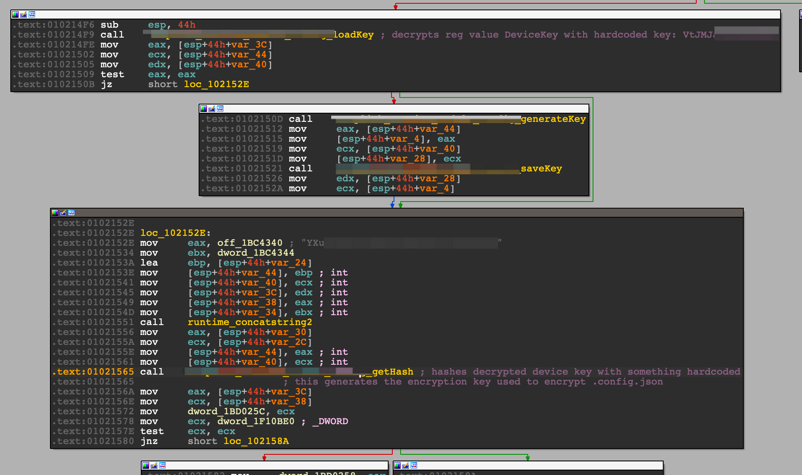Click group-nodes icon on generateKey block header
This screenshot has height=475, width=802.
tap(220, 109)
